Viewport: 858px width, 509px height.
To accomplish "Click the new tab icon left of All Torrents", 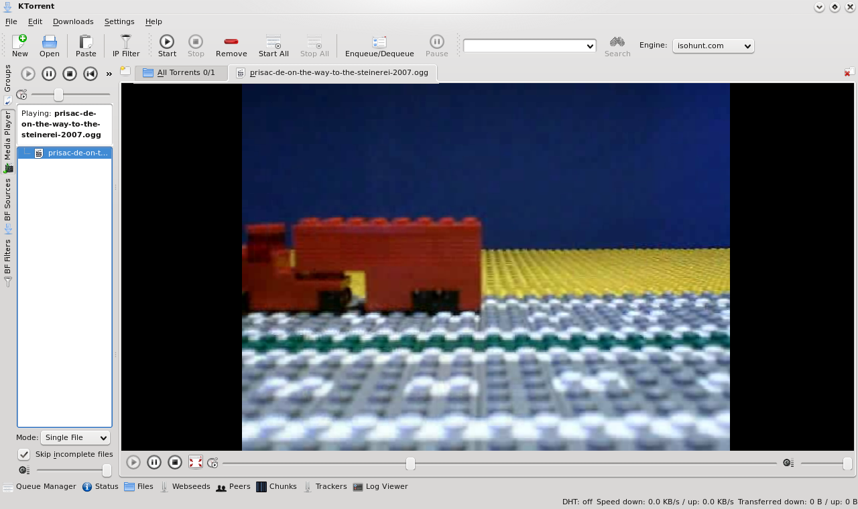I will (125, 71).
